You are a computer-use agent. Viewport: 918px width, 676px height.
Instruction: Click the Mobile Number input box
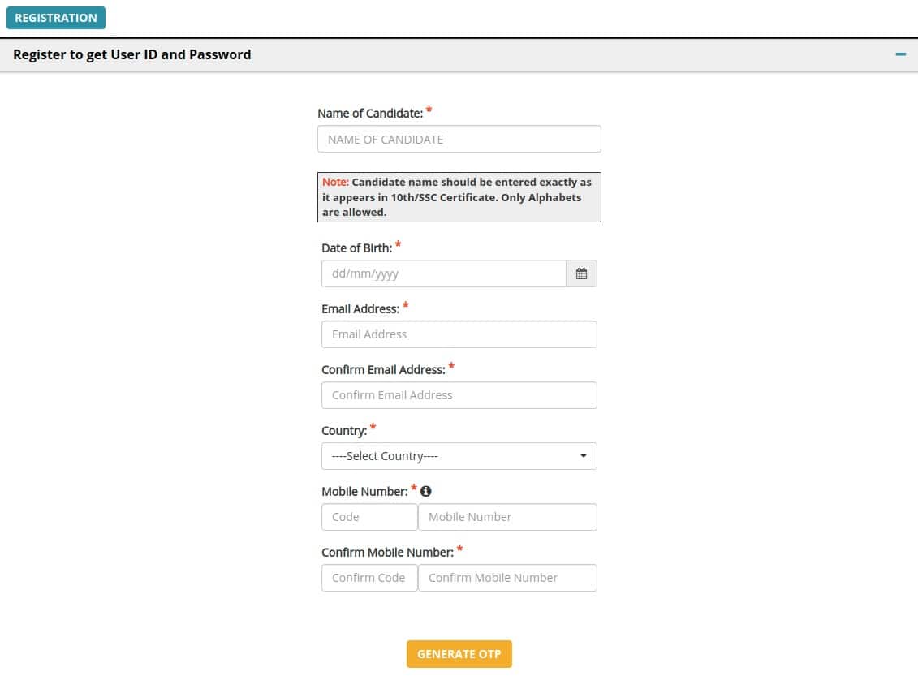coord(507,517)
